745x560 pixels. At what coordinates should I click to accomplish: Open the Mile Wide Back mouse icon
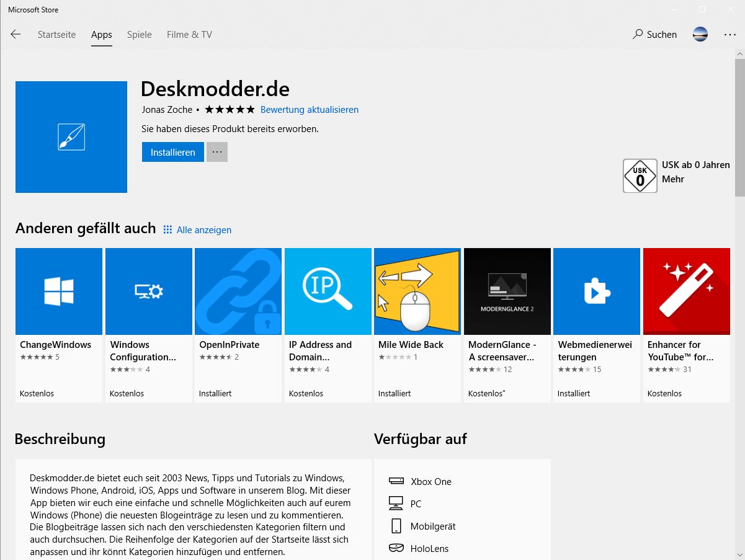coord(417,291)
